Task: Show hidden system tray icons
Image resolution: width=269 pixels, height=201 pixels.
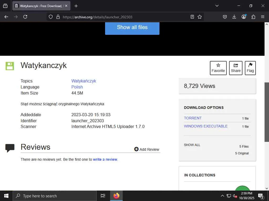Action: [x=222, y=196]
